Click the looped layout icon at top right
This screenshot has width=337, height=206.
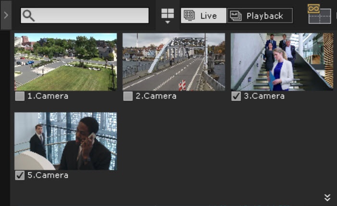(319, 14)
